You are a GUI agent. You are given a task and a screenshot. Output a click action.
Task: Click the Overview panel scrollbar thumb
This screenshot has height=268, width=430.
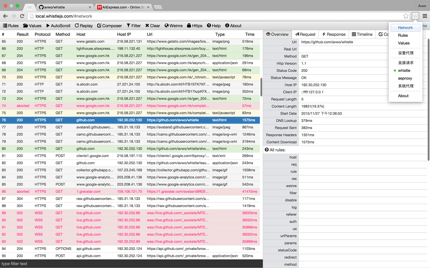[429, 99]
